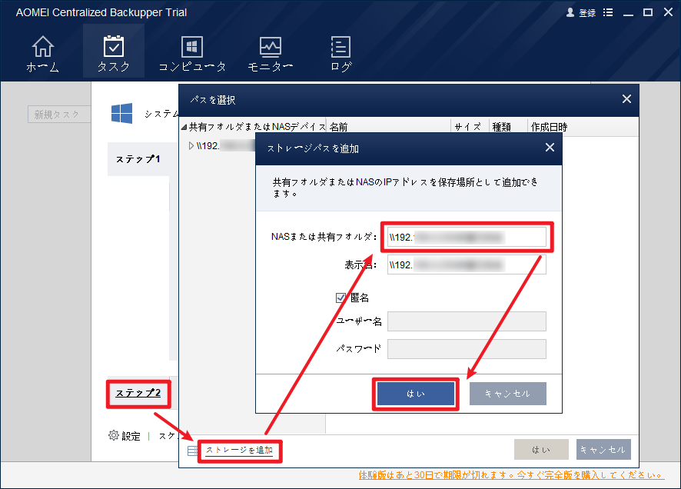Open the モニター monitor icon
This screenshot has width=681, height=489.
point(270,46)
